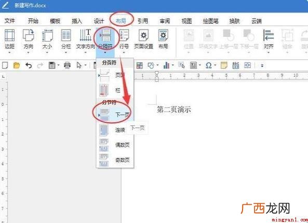
Task: Switch to the 模板 tab
Action: tap(55, 21)
